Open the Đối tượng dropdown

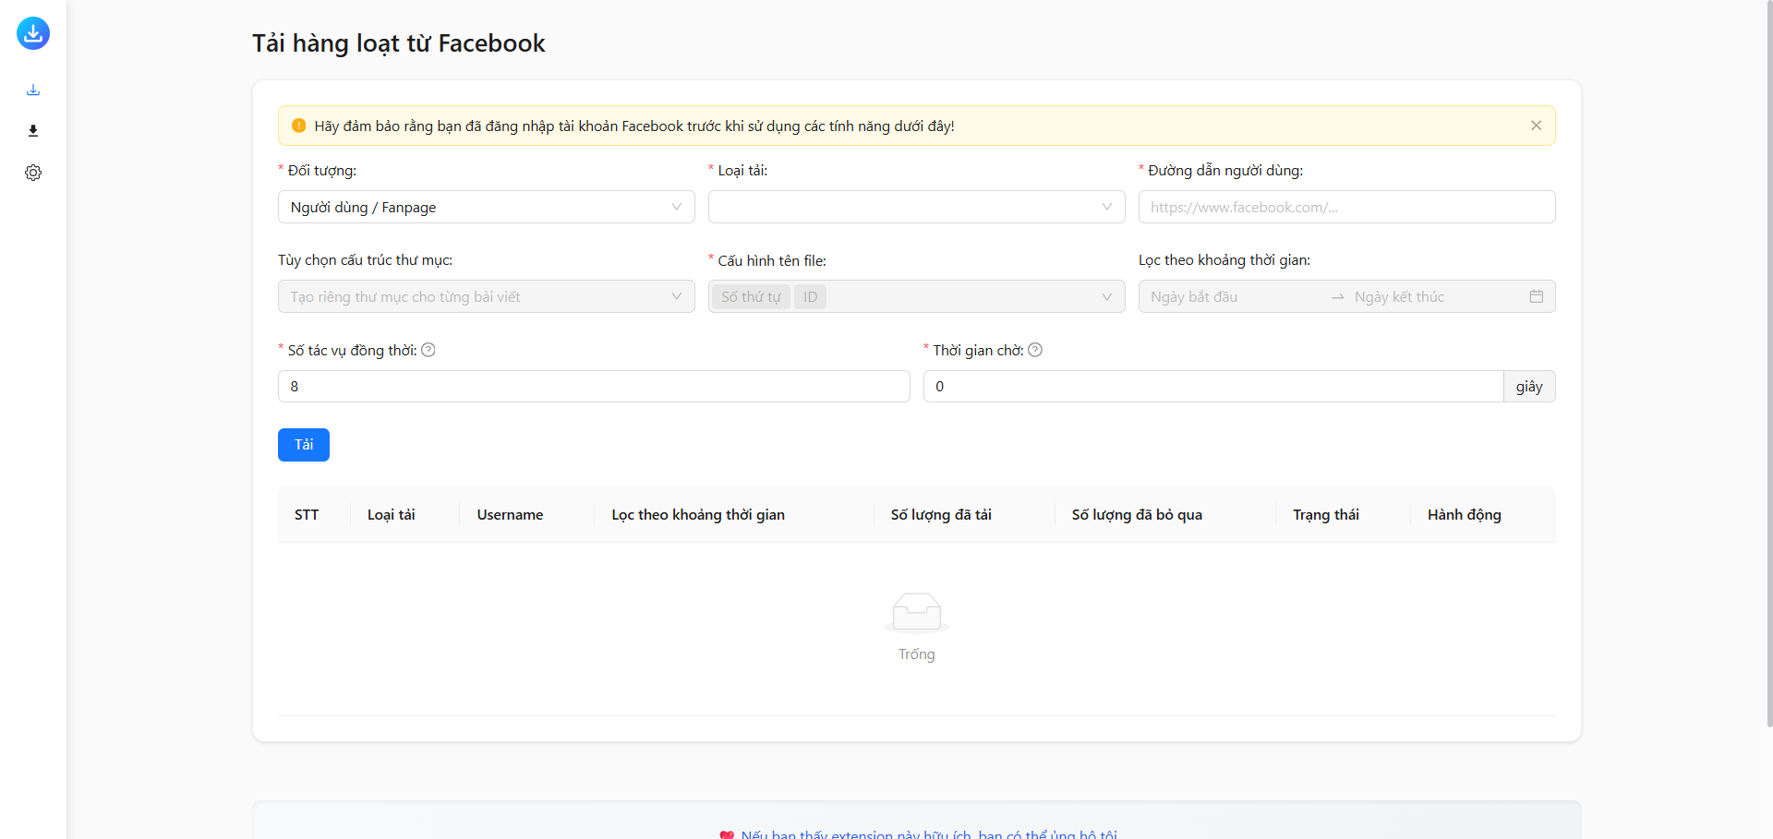(486, 207)
